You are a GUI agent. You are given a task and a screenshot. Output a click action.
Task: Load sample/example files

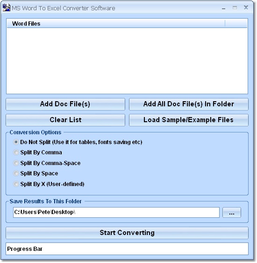[x=189, y=120]
